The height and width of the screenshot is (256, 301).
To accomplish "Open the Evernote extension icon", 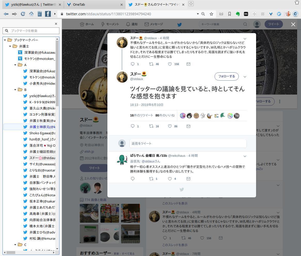I will click(x=238, y=14).
